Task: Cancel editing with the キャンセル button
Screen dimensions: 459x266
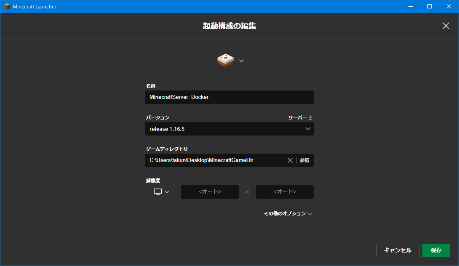Action: click(x=398, y=250)
